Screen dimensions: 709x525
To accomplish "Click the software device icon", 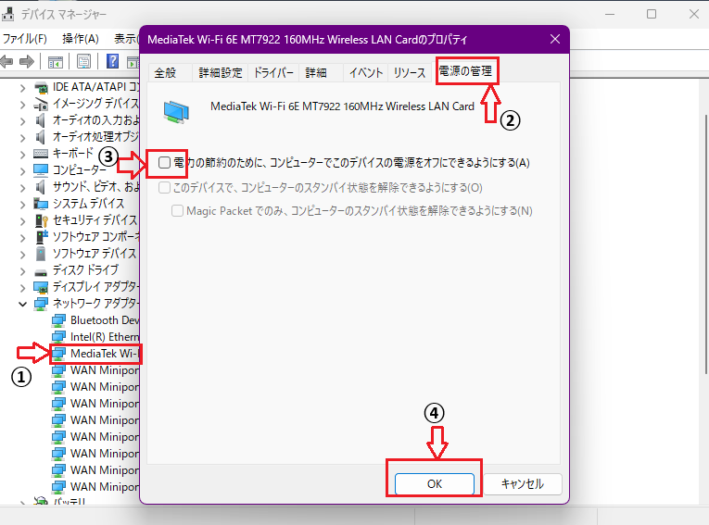I will coord(41,254).
